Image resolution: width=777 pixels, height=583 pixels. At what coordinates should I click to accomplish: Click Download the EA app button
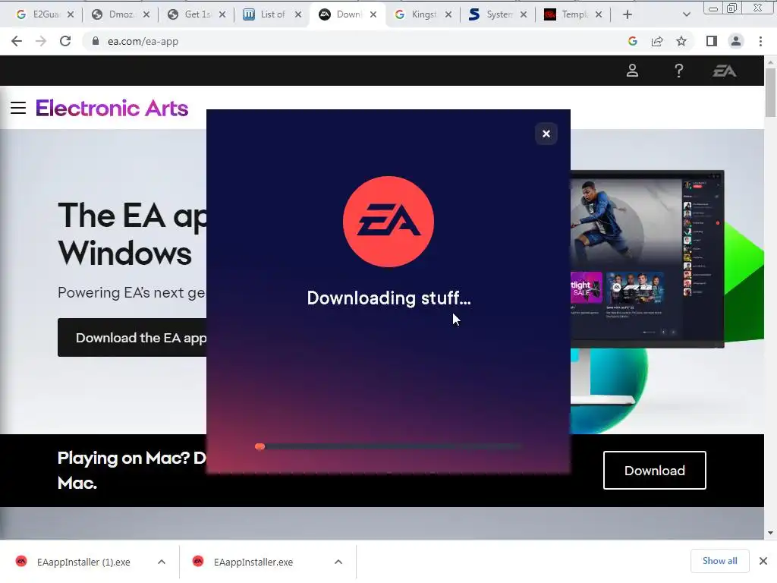pos(133,338)
